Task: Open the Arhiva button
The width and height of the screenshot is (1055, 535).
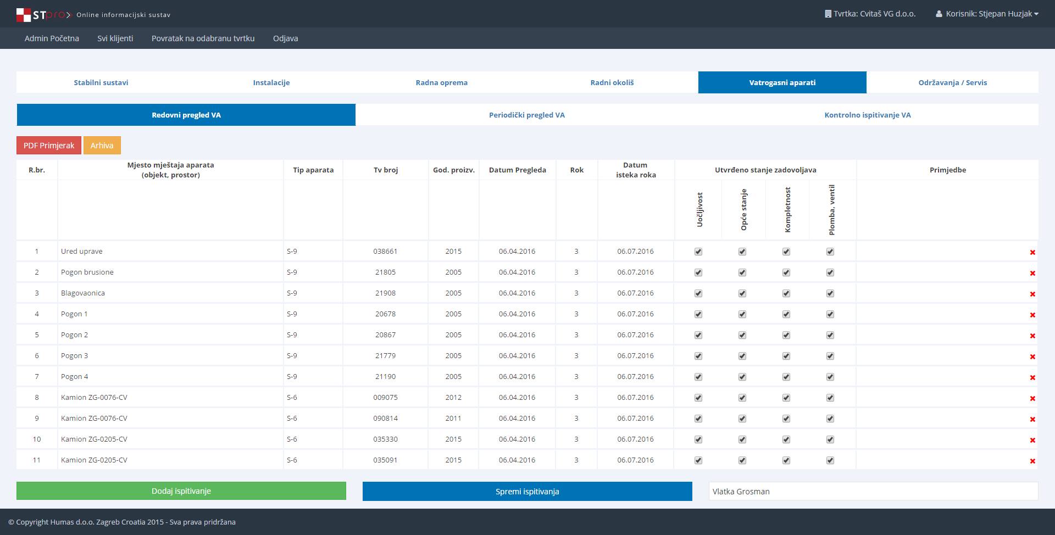Action: pyautogui.click(x=102, y=146)
